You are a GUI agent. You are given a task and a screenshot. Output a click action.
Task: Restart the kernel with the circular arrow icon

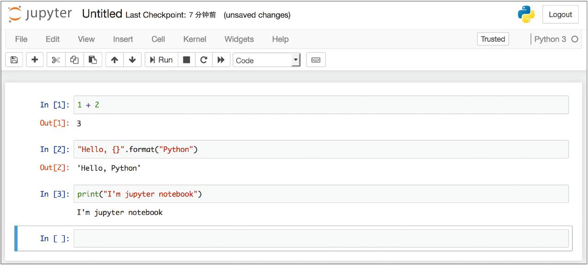pos(203,60)
